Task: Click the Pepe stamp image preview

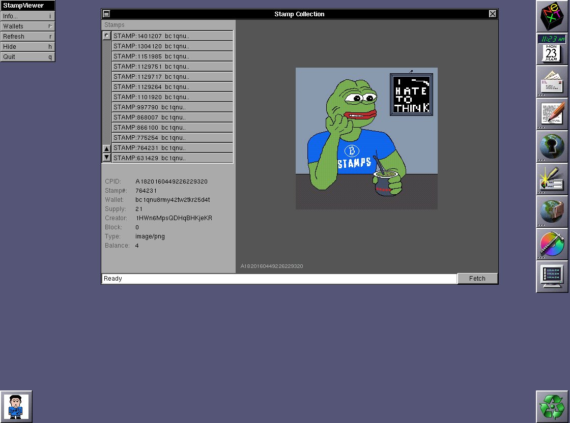Action: tap(366, 138)
